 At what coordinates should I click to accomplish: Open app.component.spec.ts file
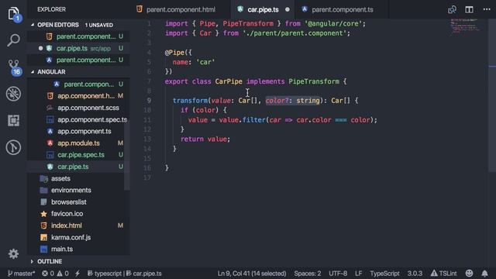[78, 119]
